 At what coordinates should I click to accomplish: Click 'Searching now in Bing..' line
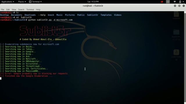tap(17, 54)
